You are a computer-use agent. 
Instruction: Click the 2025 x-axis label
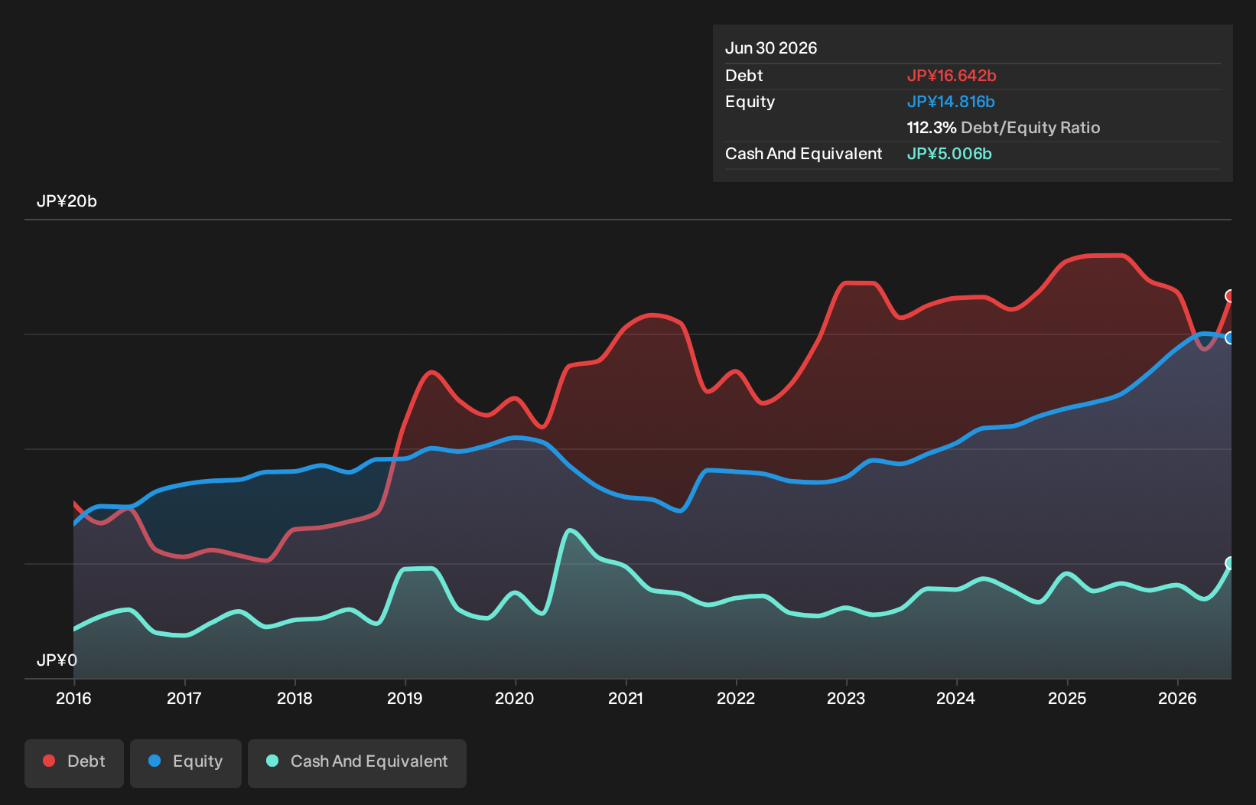click(1067, 699)
